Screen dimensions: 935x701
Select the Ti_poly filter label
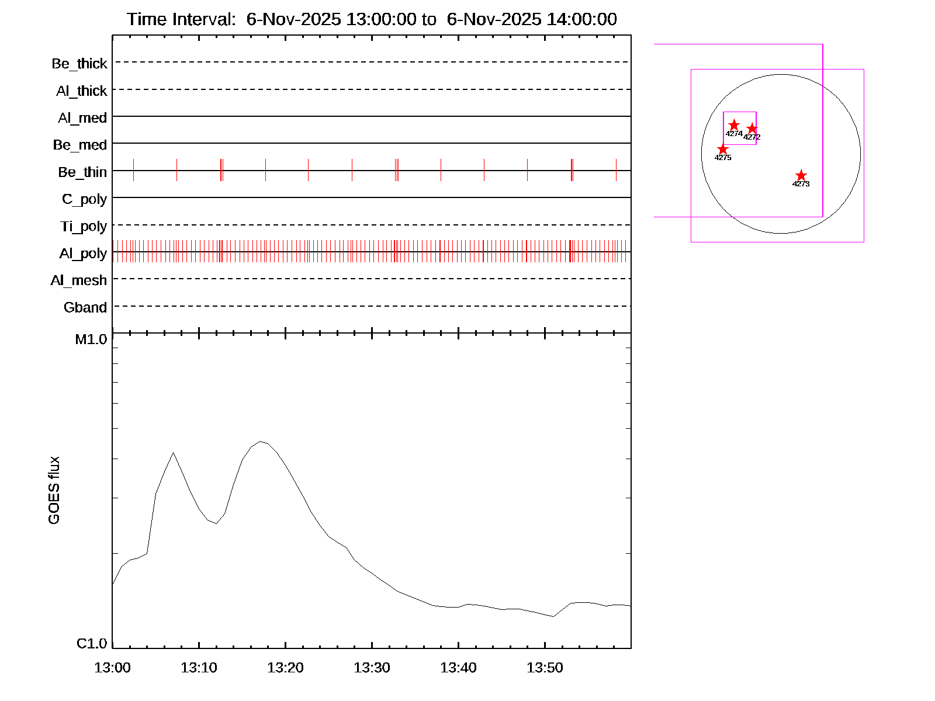[84, 227]
